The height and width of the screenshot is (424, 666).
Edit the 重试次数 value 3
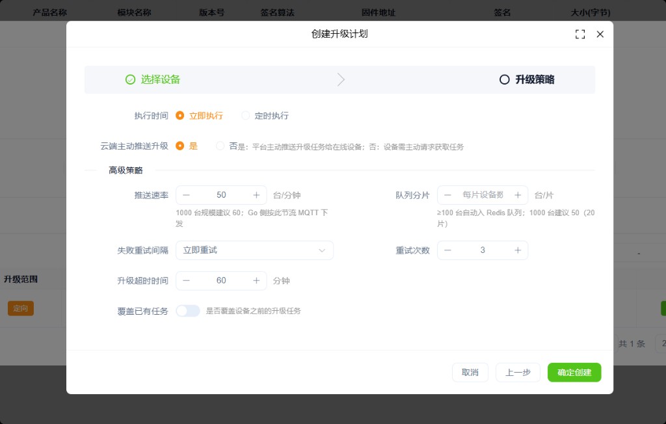click(483, 250)
